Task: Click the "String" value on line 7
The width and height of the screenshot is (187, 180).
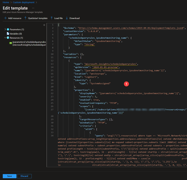Action: [x=89, y=44]
